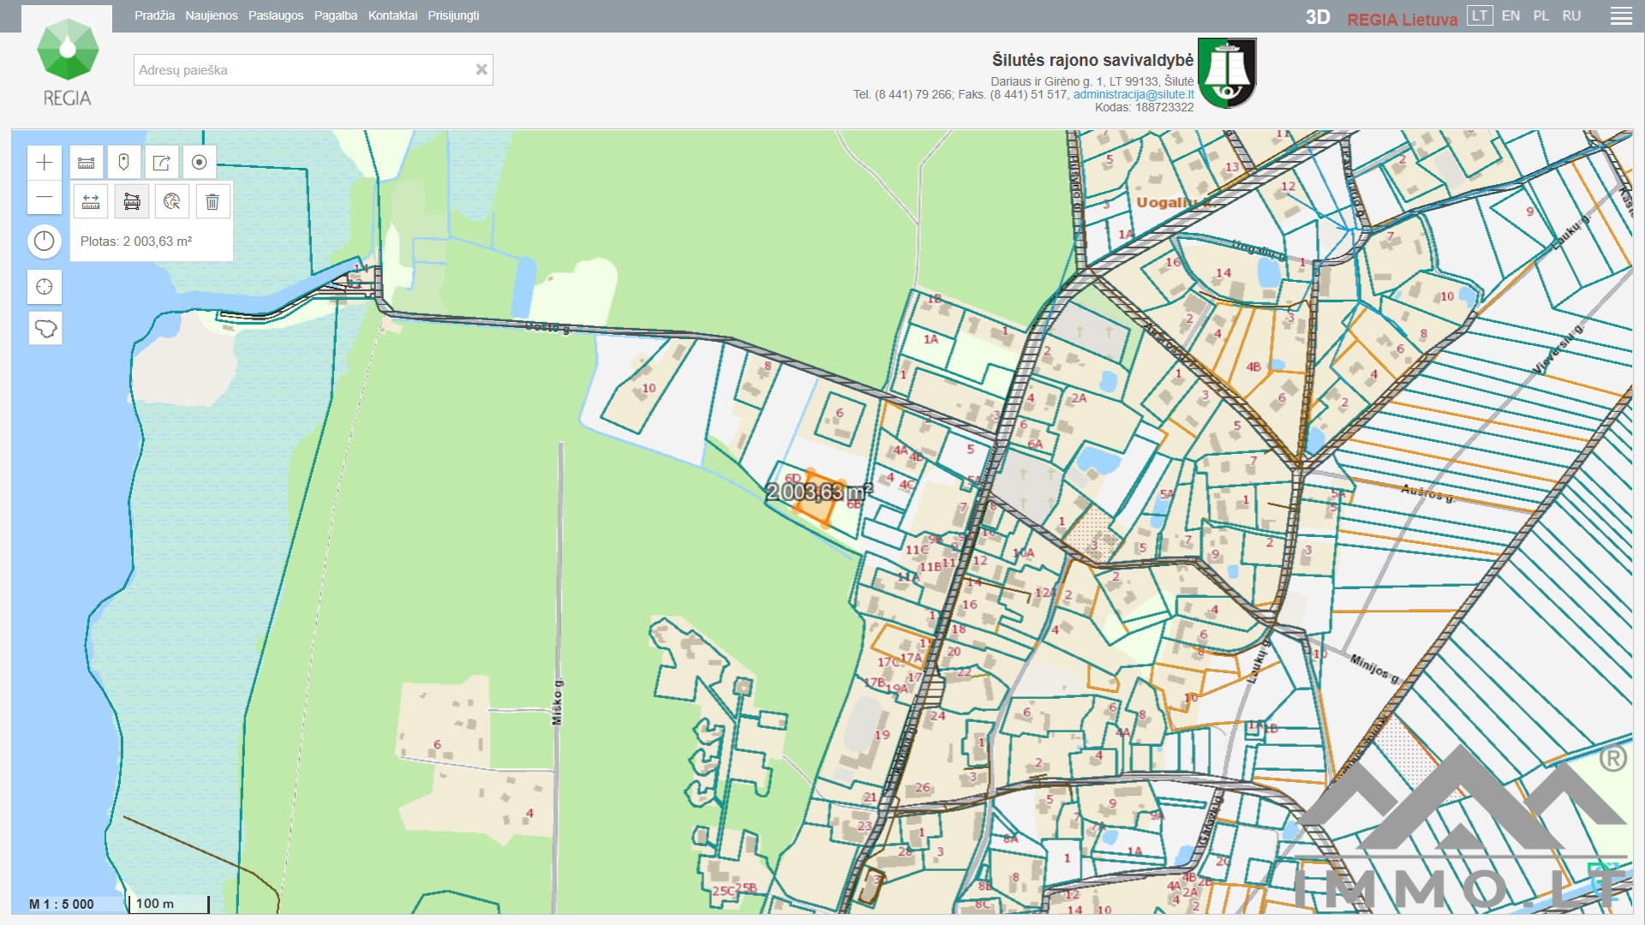Viewport: 1645px width, 925px height.
Task: Locate my position with crosshair button
Action: [45, 287]
